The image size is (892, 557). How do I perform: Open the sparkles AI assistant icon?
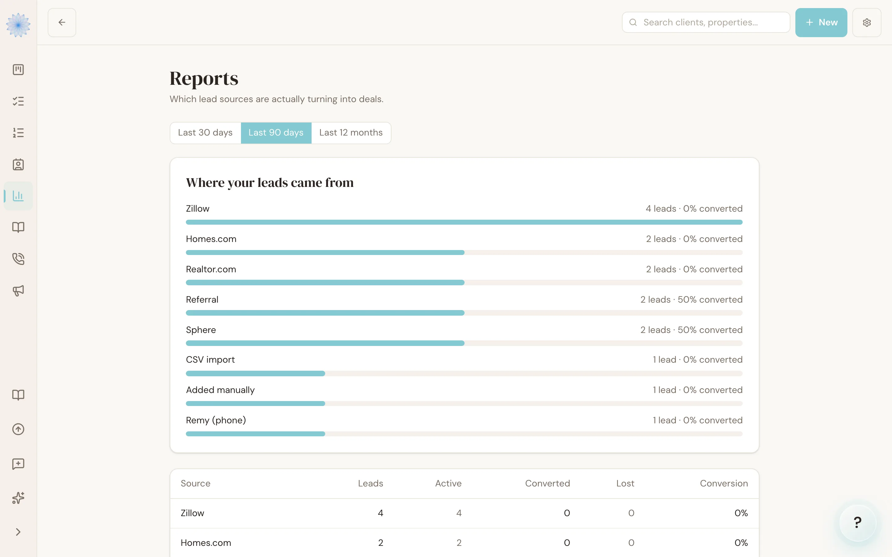click(18, 498)
